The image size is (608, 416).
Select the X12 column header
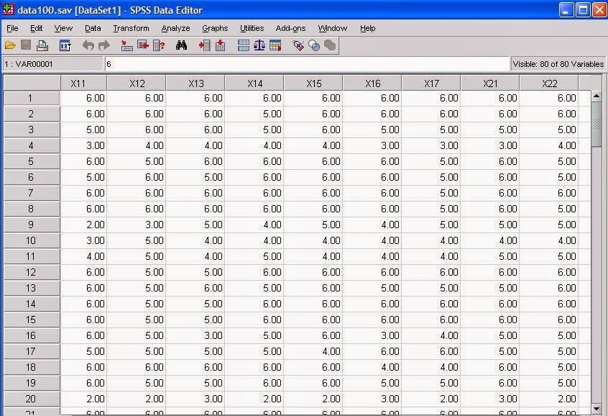pos(137,83)
